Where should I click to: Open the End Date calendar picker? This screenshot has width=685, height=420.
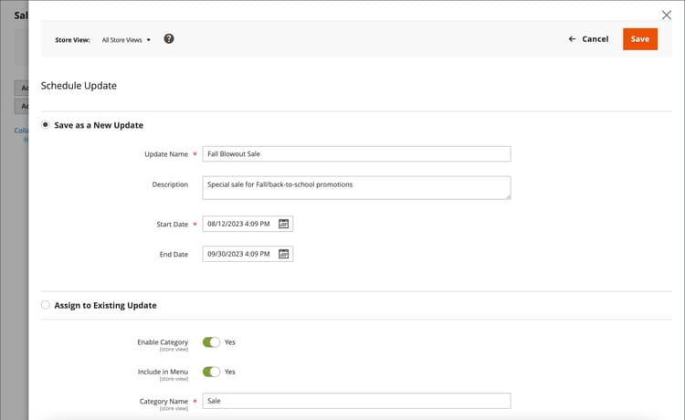pyautogui.click(x=283, y=254)
